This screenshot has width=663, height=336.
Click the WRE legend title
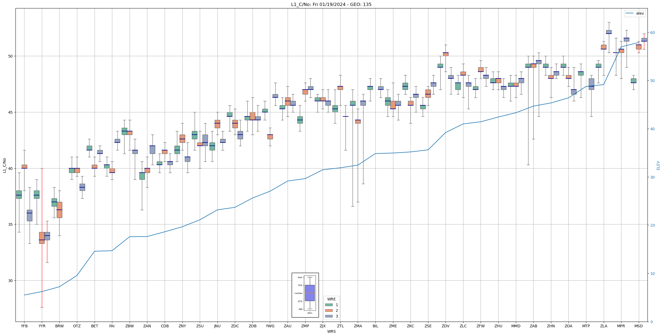[331, 299]
